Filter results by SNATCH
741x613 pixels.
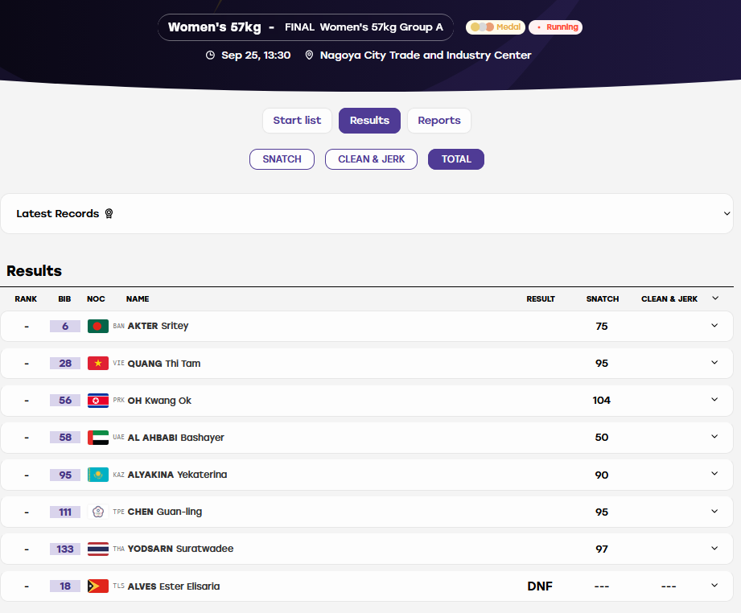[x=282, y=159]
